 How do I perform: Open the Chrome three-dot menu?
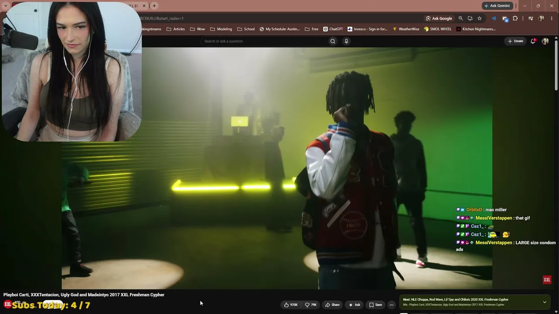(x=552, y=18)
